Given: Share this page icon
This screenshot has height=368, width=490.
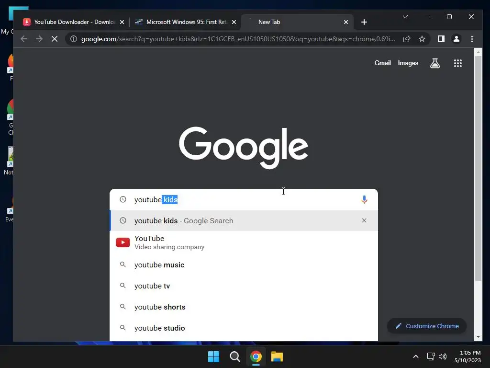Looking at the screenshot, I should [407, 39].
